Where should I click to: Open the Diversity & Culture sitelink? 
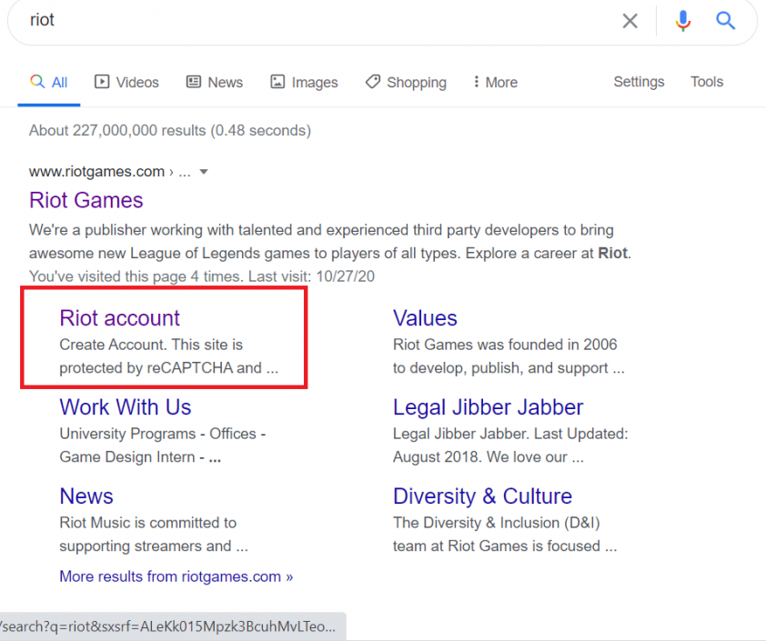pyautogui.click(x=482, y=496)
